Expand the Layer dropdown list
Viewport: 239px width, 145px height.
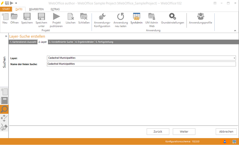click(234, 58)
